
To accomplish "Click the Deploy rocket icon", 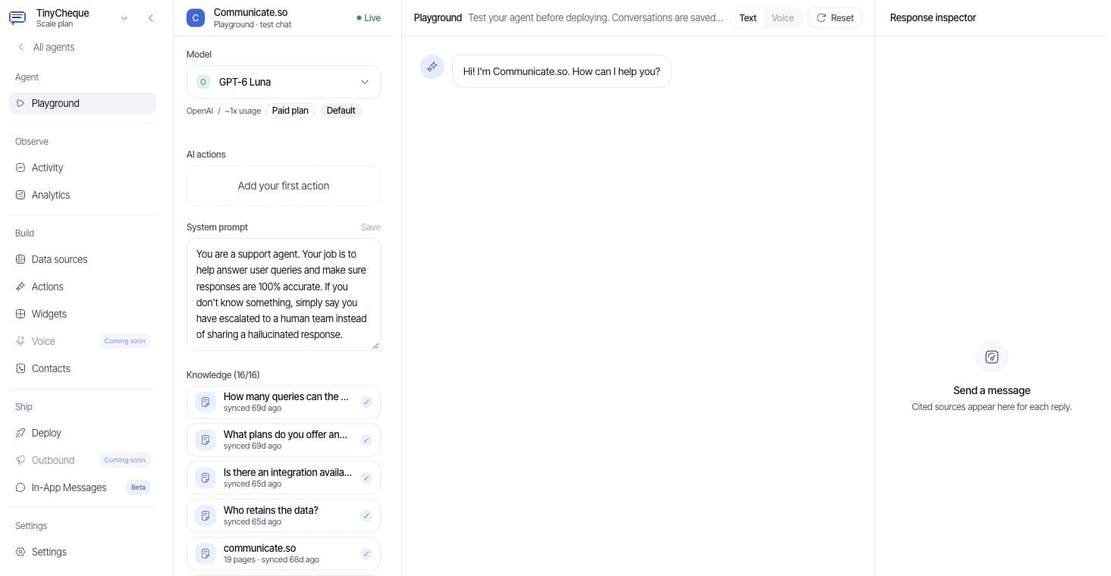I will [20, 433].
